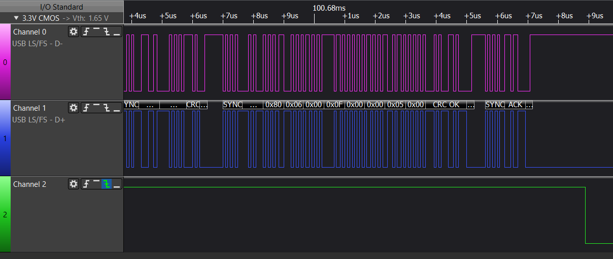Image resolution: width=613 pixels, height=259 pixels.
Task: Toggle high level trigger on Channel 0
Action: (x=96, y=32)
